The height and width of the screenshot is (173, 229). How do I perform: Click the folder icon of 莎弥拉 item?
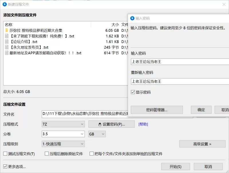(7, 30)
